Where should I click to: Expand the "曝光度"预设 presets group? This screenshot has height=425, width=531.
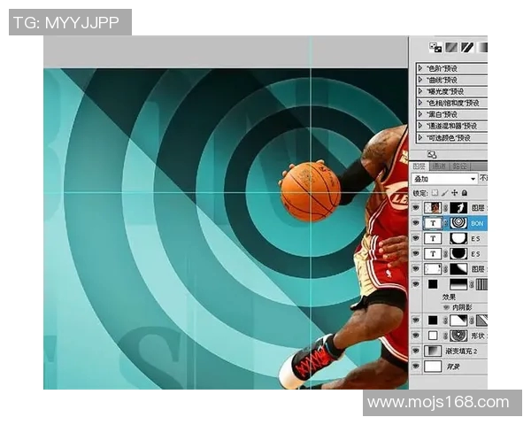coord(420,91)
